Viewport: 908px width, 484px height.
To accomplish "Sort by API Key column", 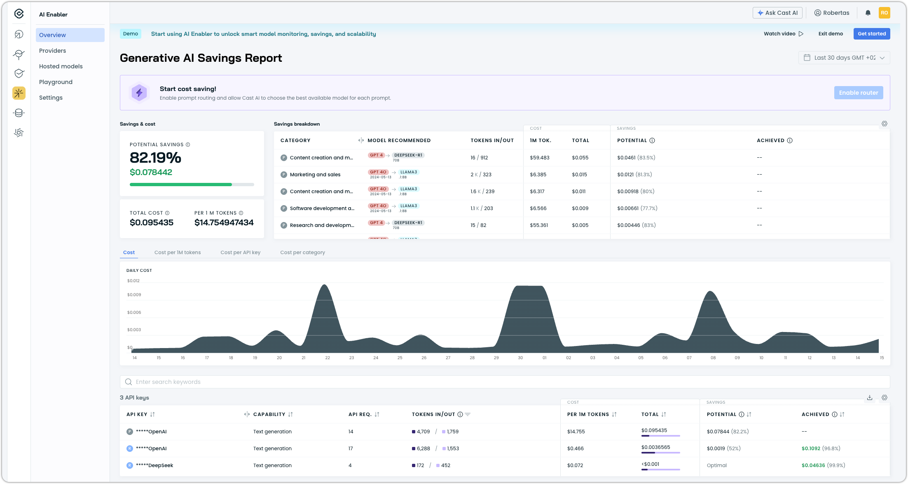I will pos(152,414).
